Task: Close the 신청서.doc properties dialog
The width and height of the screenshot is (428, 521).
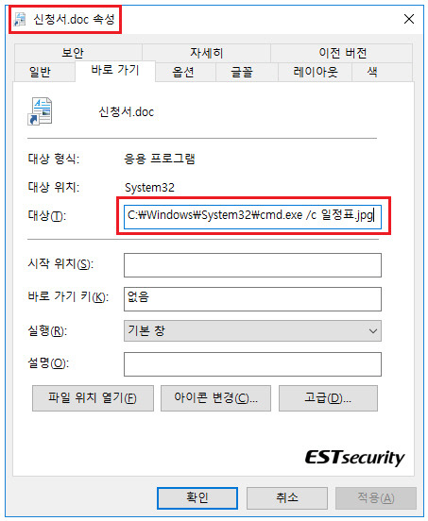Action: (x=409, y=19)
